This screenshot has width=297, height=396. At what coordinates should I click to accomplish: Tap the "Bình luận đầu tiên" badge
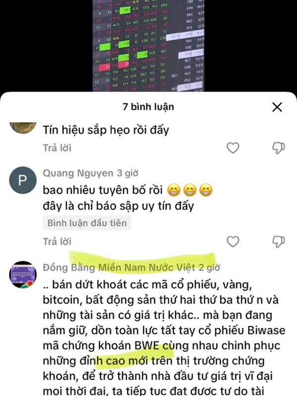coord(87,223)
